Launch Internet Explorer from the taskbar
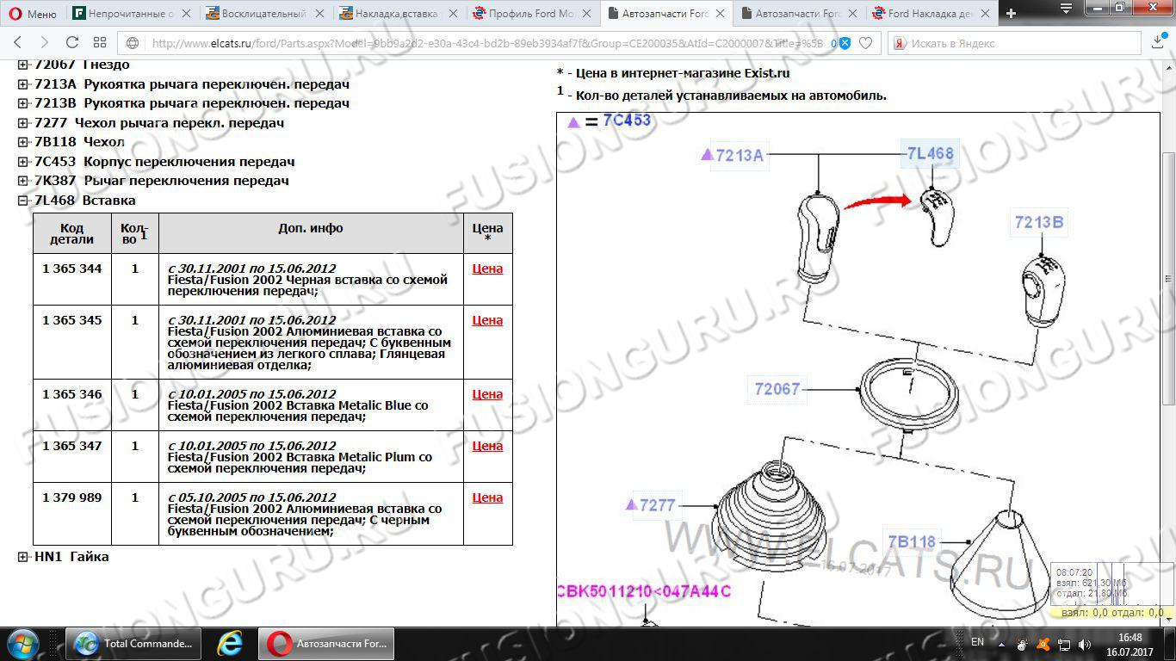 click(230, 644)
